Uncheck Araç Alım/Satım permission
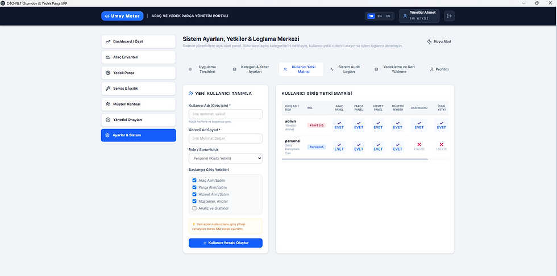This screenshot has width=557, height=276. coord(194,180)
